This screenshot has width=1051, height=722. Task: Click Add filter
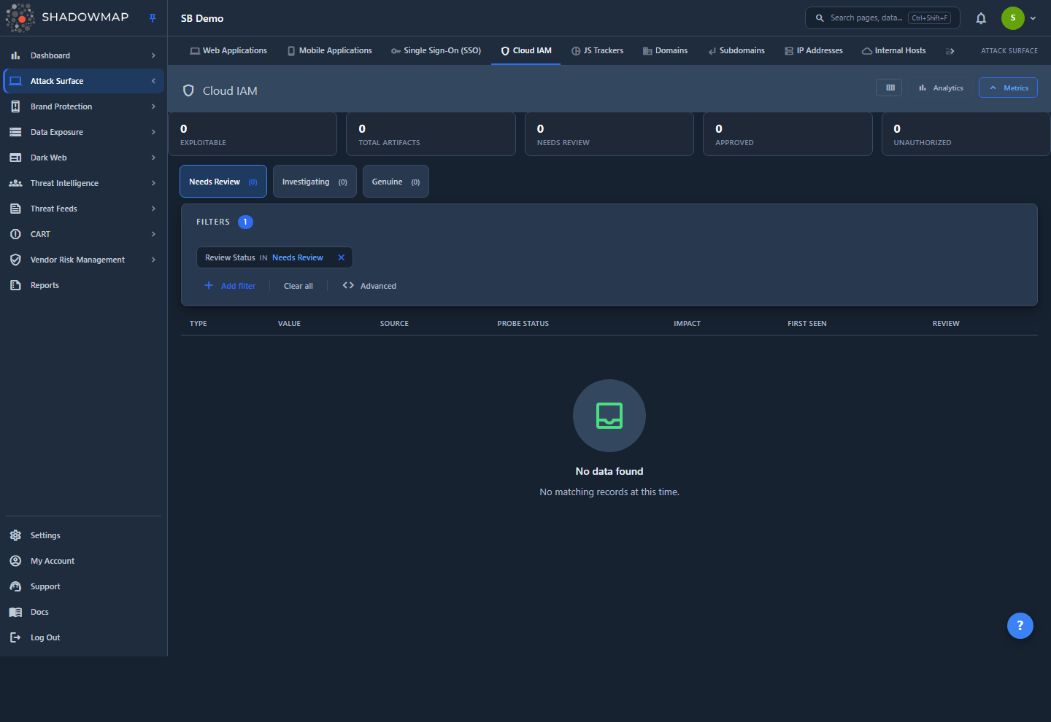click(230, 286)
